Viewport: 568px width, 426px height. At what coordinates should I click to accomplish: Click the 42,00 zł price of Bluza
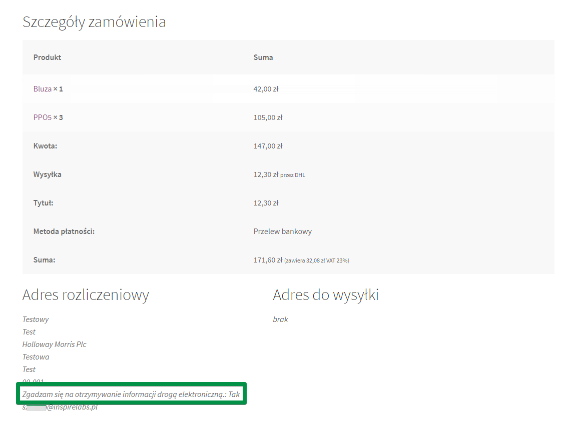point(266,89)
